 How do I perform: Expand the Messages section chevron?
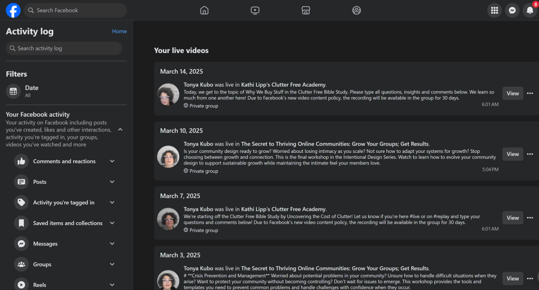pyautogui.click(x=112, y=244)
